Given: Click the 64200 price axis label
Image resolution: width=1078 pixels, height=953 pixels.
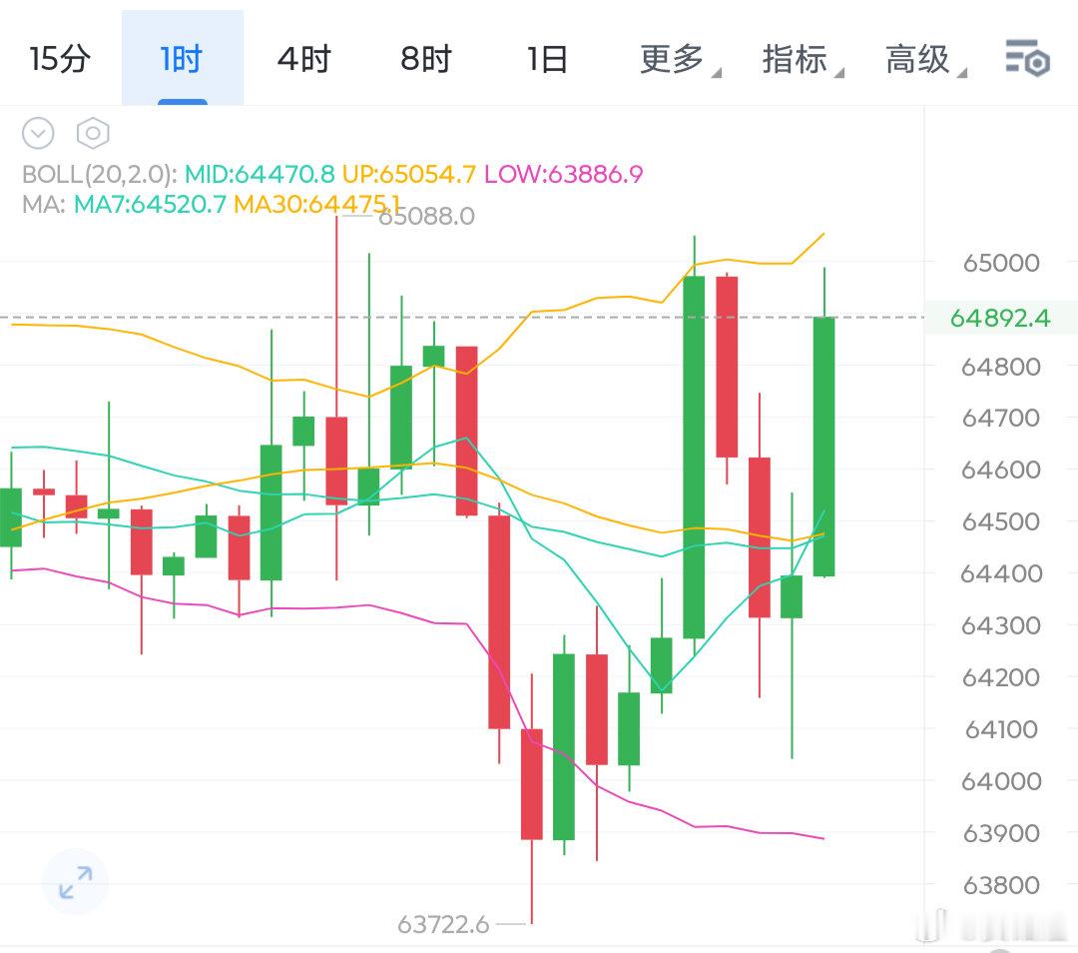Looking at the screenshot, I should click(1001, 677).
